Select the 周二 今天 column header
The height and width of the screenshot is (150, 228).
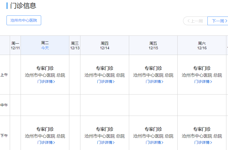(45, 45)
